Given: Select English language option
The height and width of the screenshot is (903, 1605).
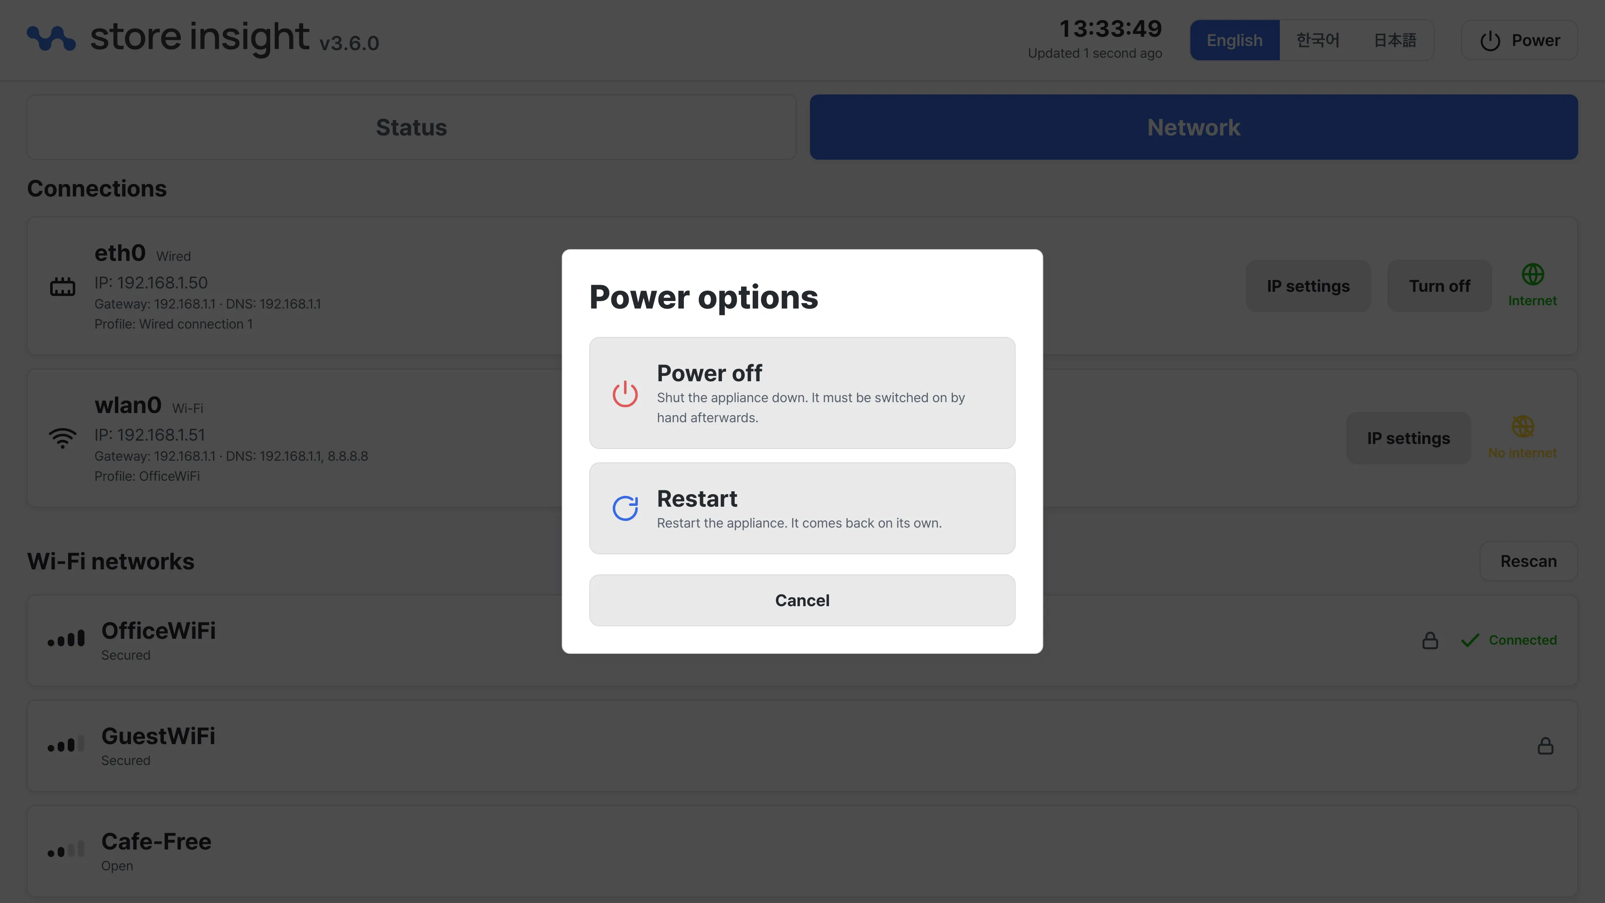Looking at the screenshot, I should click(x=1234, y=41).
